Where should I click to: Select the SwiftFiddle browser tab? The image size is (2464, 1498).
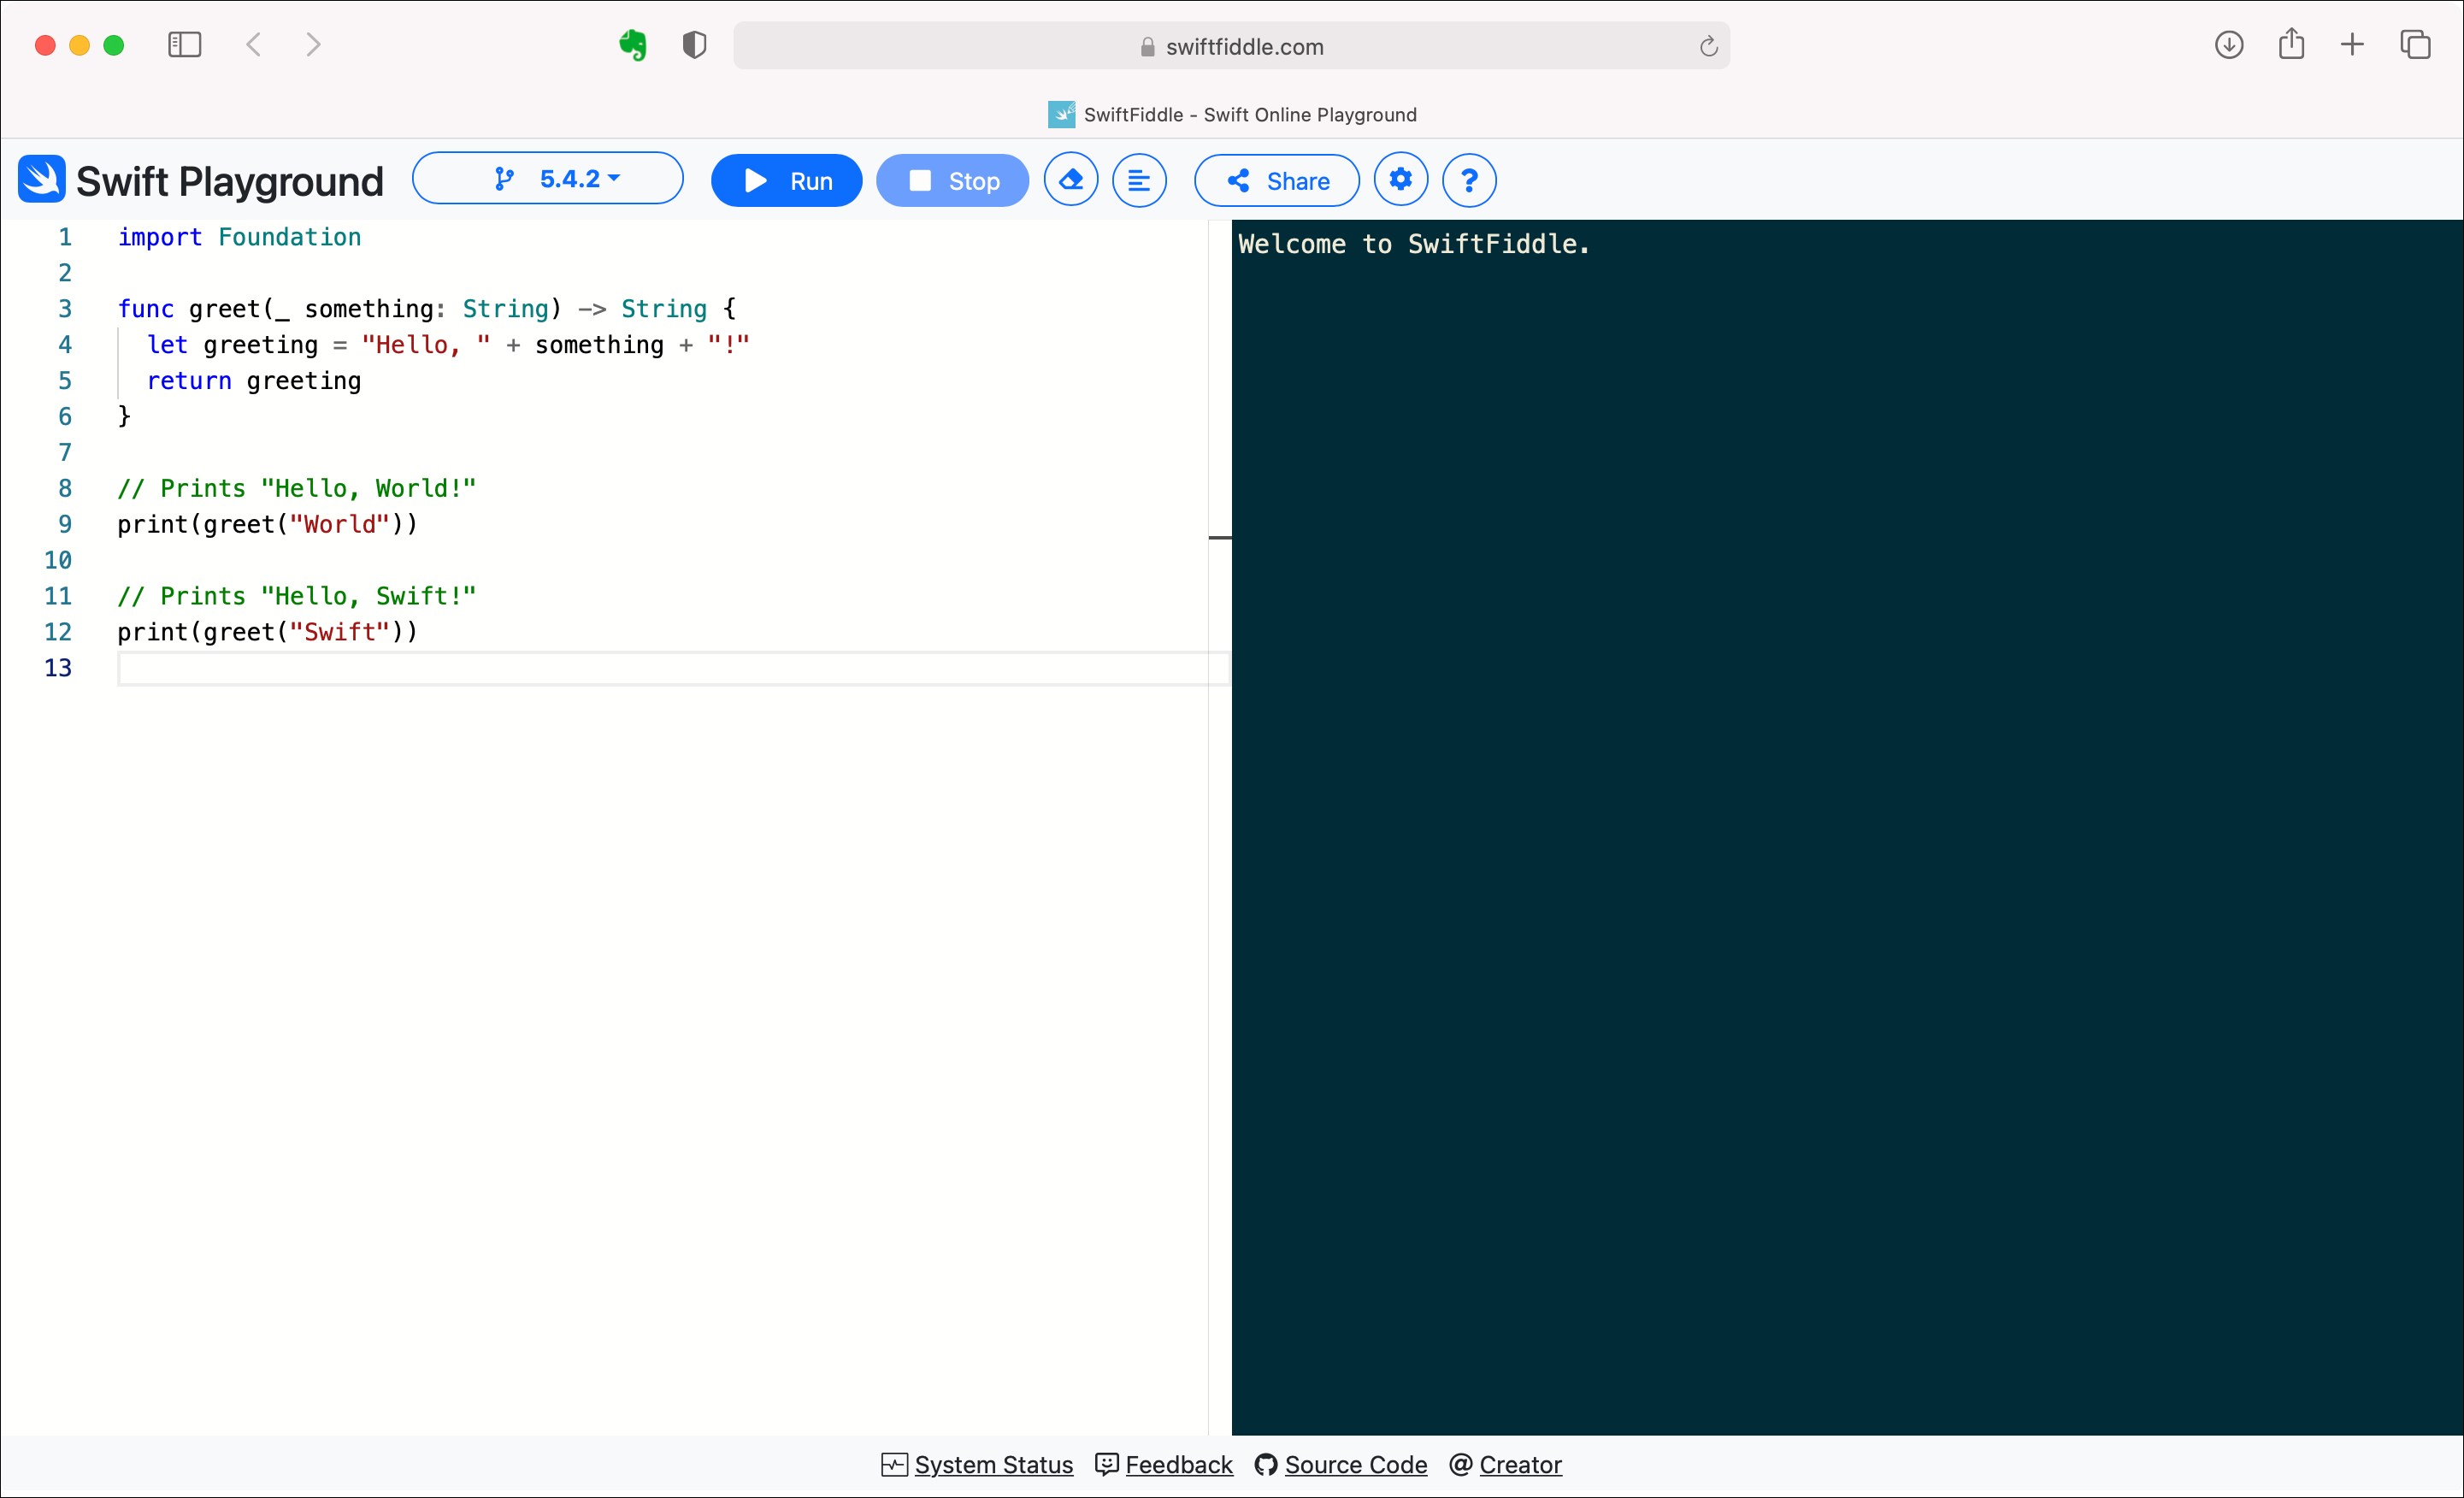pos(1232,114)
